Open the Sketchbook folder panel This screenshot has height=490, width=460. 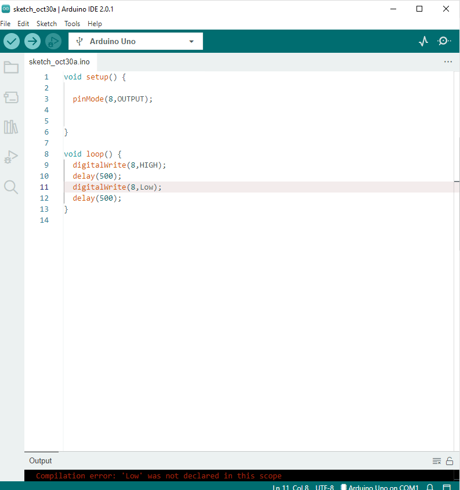pos(11,67)
